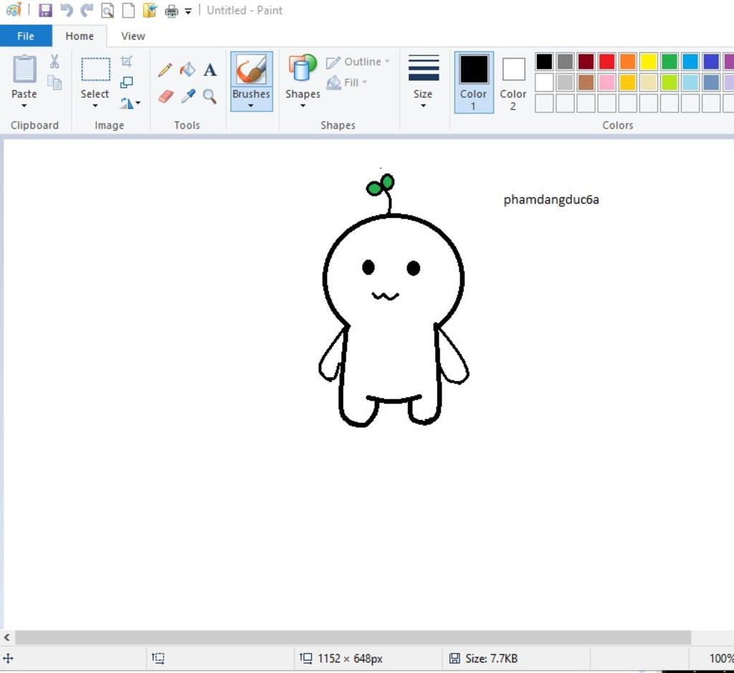Open Print preview from the quick access toolbar
The width and height of the screenshot is (734, 673).
108,10
